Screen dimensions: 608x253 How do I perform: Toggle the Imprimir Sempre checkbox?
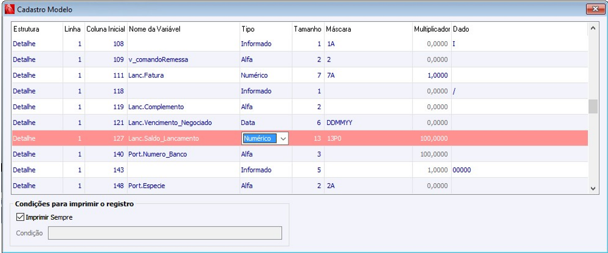click(20, 217)
